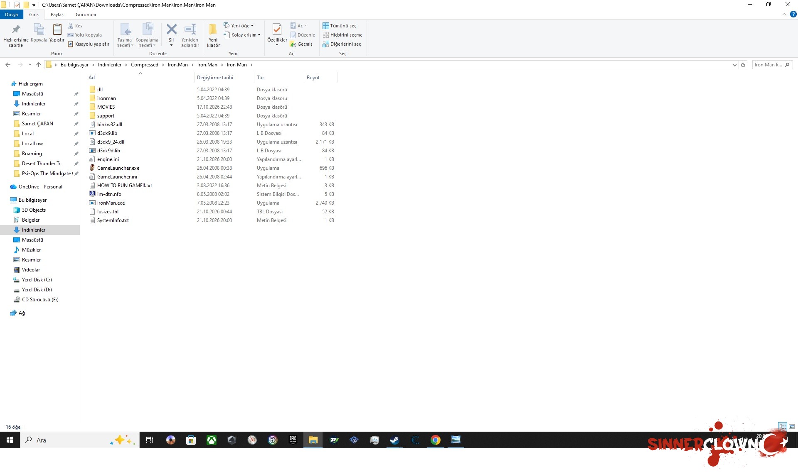Pin to quick access (Hızlı erişime sabitle)

(16, 35)
